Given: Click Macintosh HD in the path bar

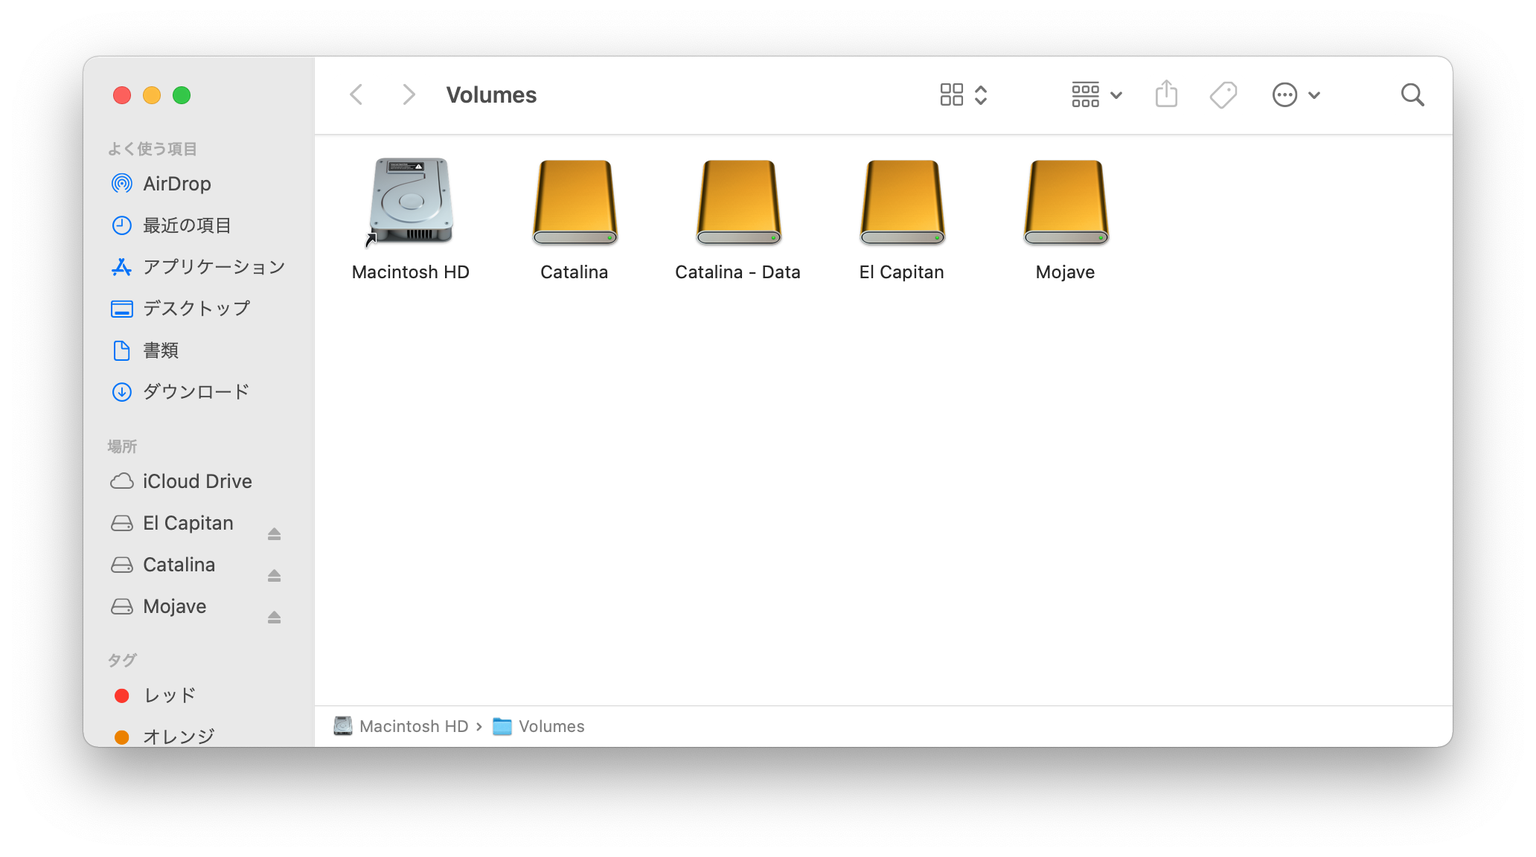Looking at the screenshot, I should coord(413,726).
